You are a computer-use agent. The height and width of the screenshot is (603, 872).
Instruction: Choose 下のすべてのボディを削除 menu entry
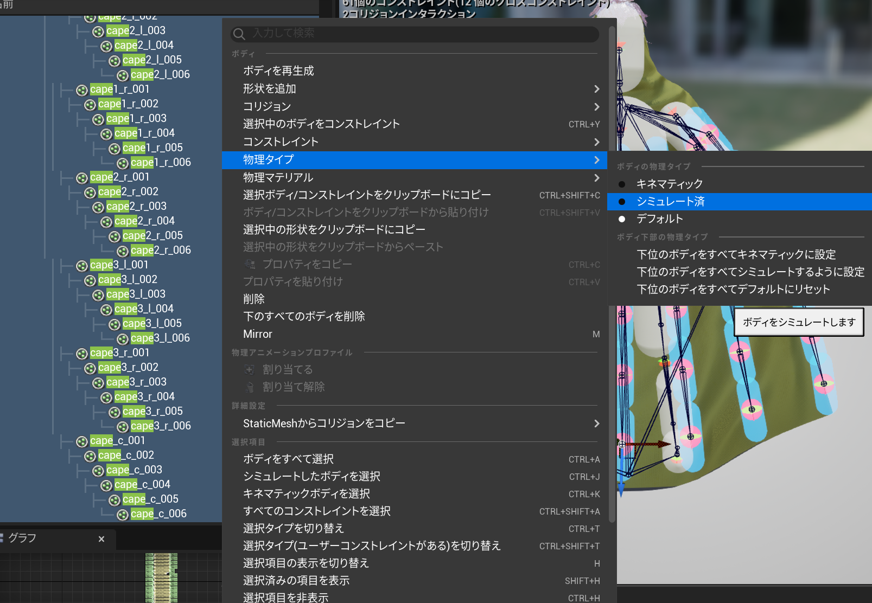415,316
